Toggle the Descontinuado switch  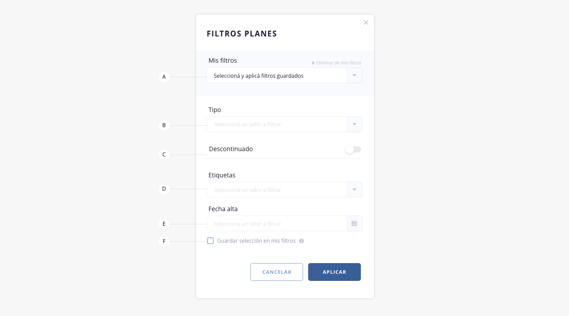coord(353,149)
